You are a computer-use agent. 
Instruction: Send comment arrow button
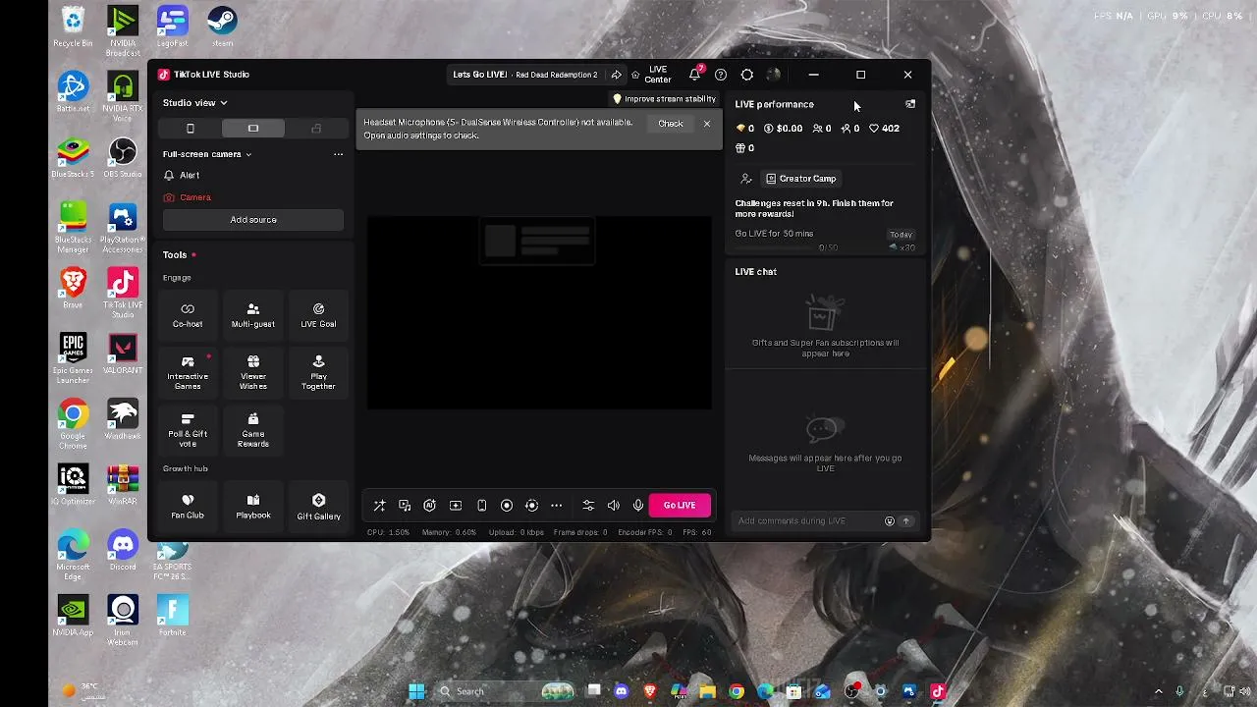click(906, 521)
